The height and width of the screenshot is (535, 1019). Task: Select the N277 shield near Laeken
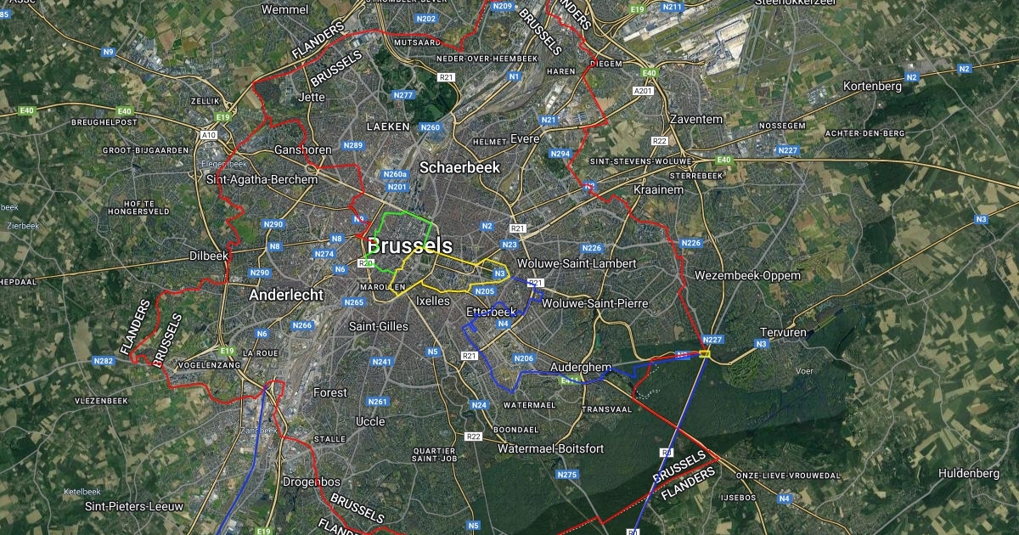point(404,94)
